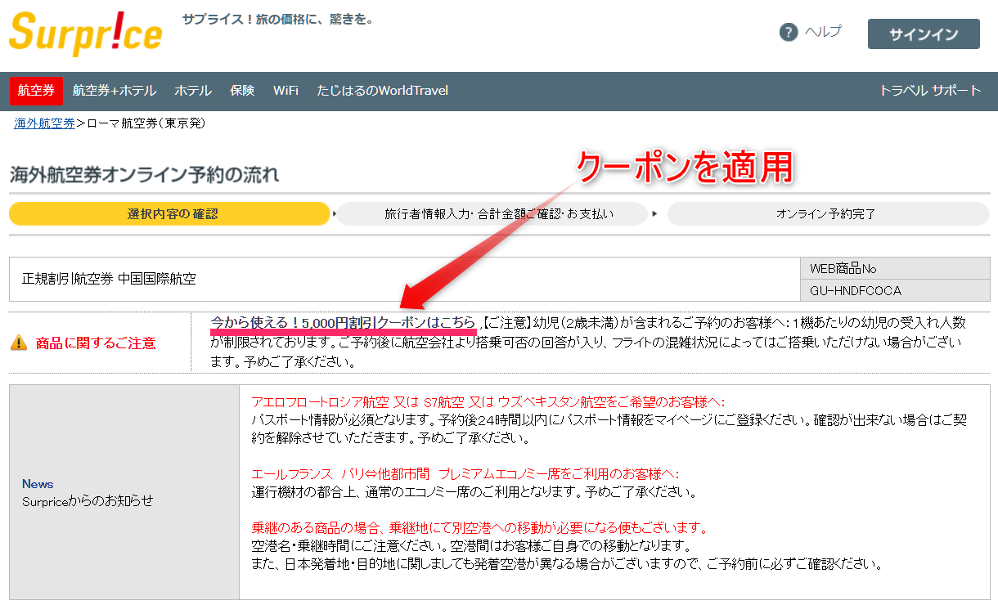
Task: Open トラベル サポート link
Action: [930, 91]
